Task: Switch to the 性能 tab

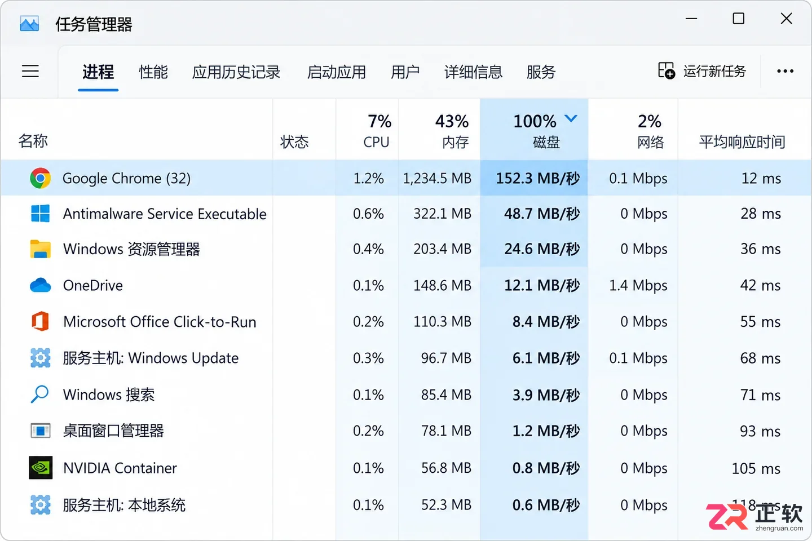Action: pos(153,72)
